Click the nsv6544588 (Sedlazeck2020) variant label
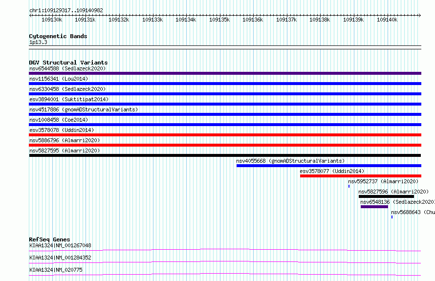Screen dimensions: 435x281 tap(67, 68)
